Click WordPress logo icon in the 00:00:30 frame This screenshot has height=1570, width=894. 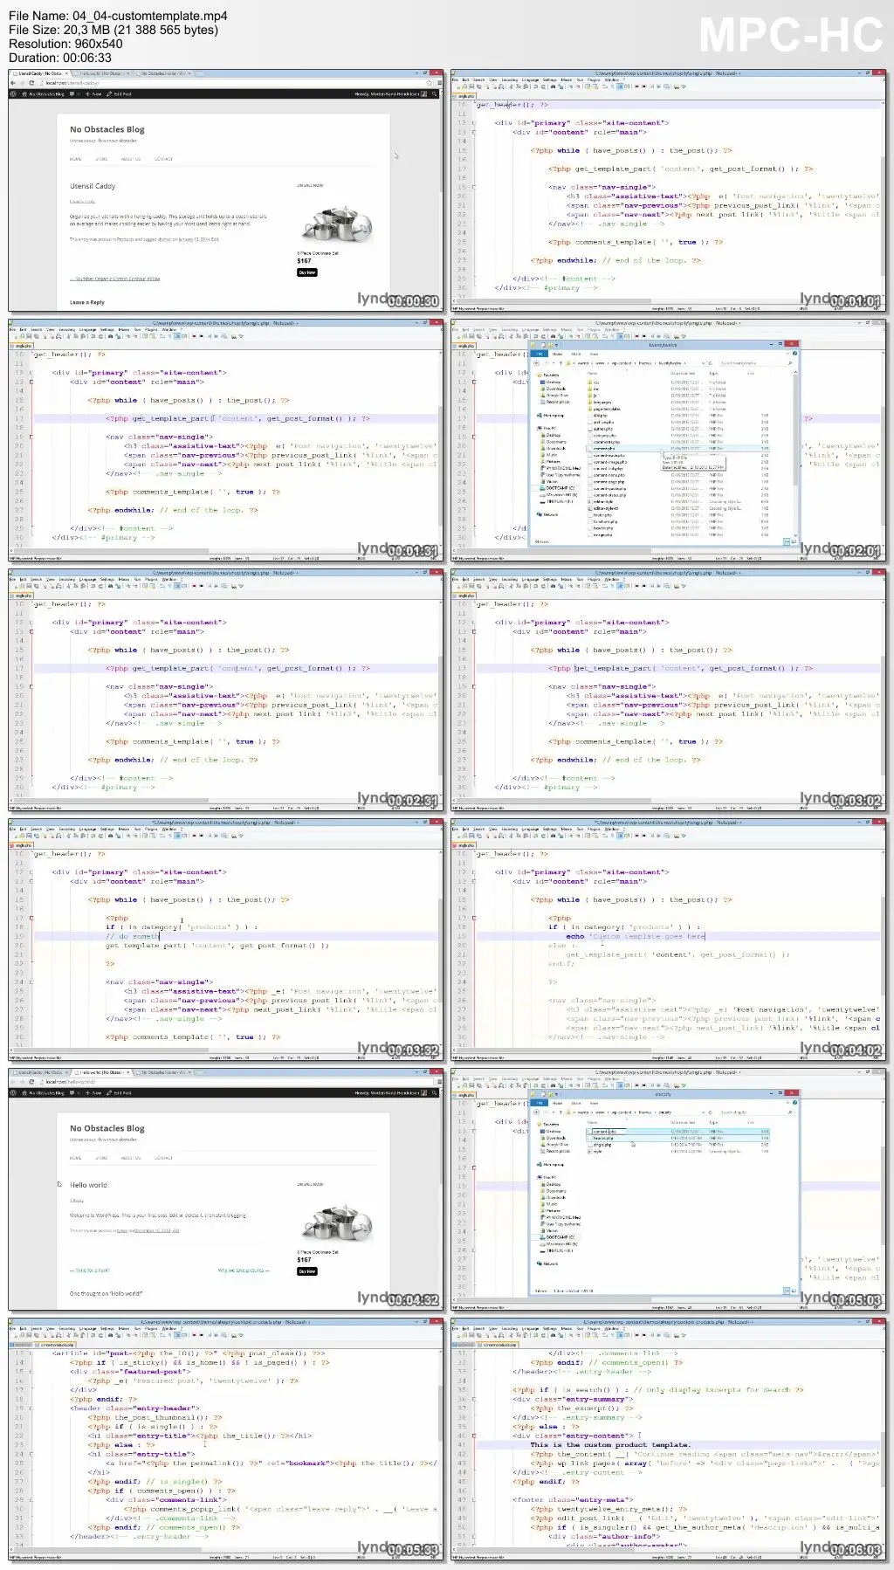(13, 93)
